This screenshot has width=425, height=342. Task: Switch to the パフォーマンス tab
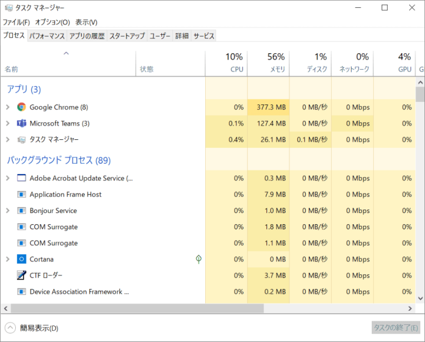47,36
